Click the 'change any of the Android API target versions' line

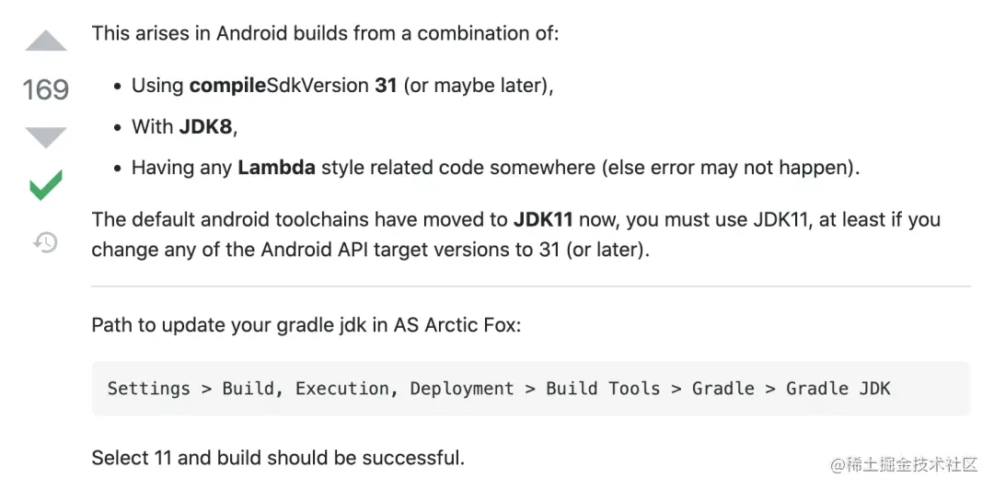(x=371, y=250)
